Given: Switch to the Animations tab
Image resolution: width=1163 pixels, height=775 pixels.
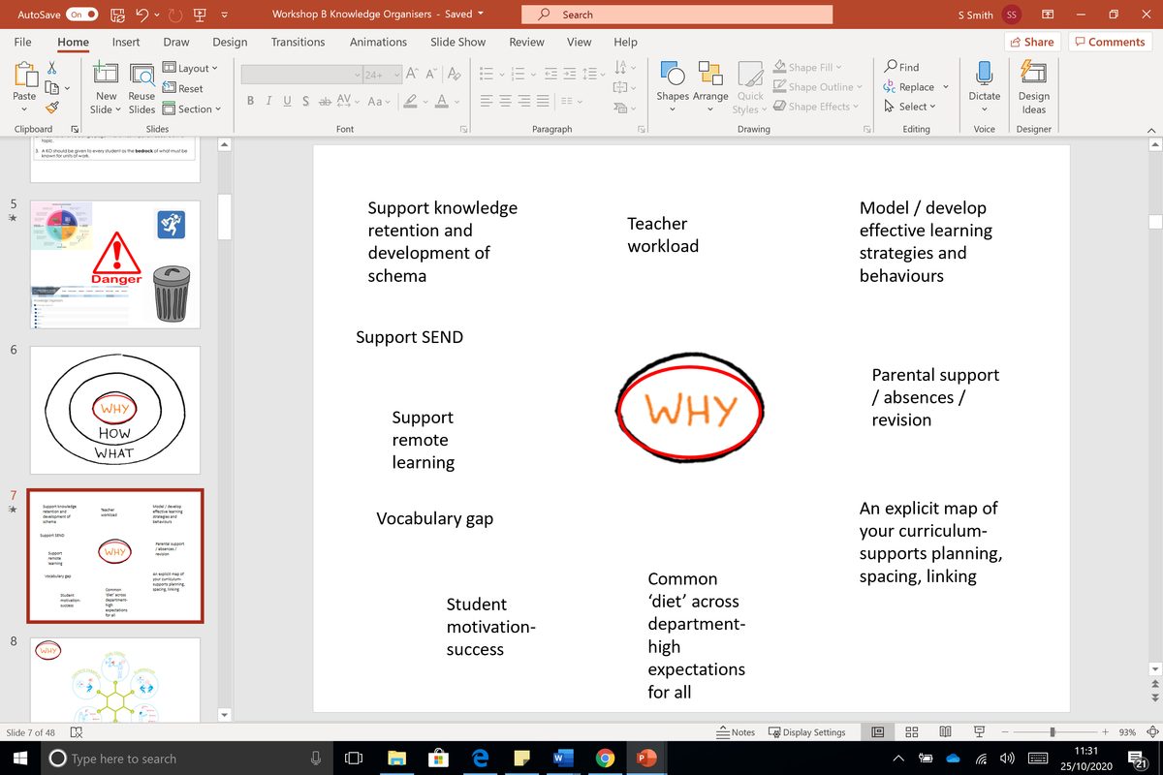Looking at the screenshot, I should coord(378,42).
